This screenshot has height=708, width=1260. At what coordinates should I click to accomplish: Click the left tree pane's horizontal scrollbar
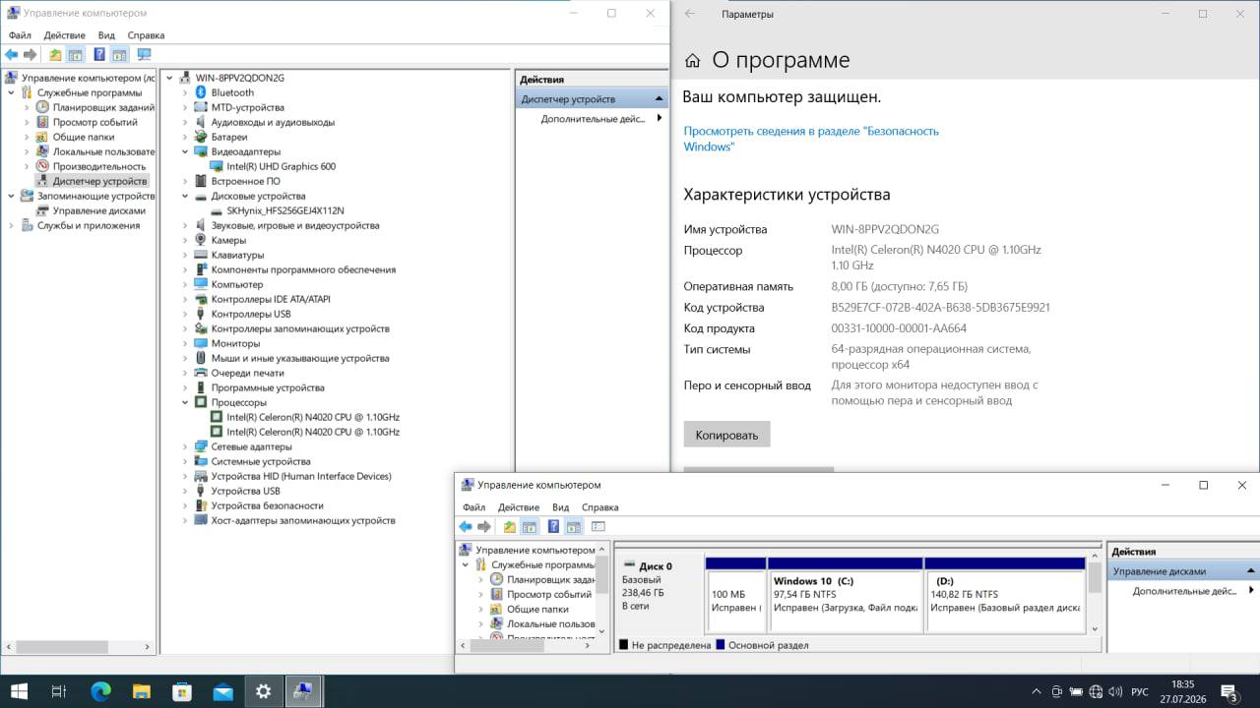pos(79,647)
